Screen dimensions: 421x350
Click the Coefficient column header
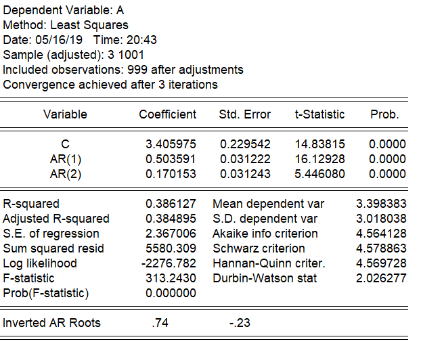pos(167,114)
